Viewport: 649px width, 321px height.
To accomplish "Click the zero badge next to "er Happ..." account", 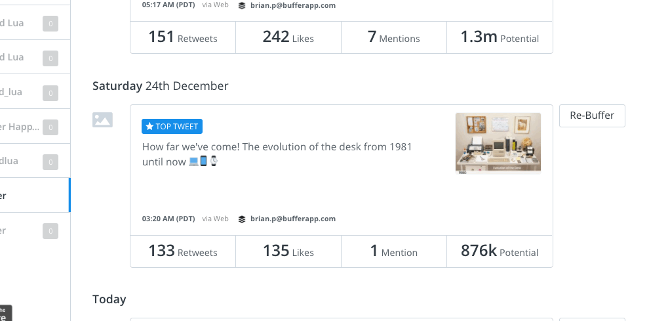I will pyautogui.click(x=50, y=127).
